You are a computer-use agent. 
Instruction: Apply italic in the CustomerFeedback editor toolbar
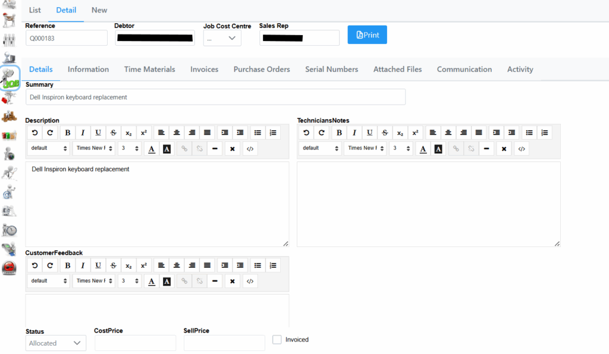pyautogui.click(x=83, y=265)
